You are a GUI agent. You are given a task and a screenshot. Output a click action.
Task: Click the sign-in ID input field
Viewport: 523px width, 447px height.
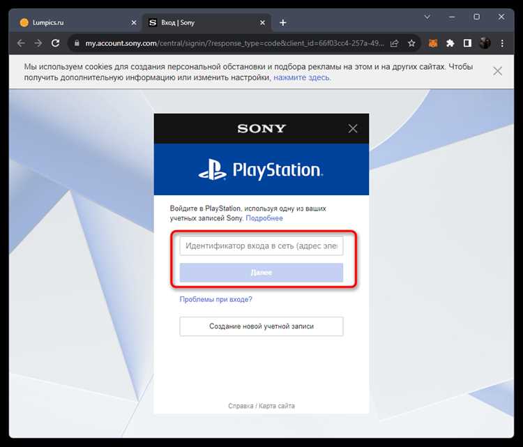tap(261, 246)
